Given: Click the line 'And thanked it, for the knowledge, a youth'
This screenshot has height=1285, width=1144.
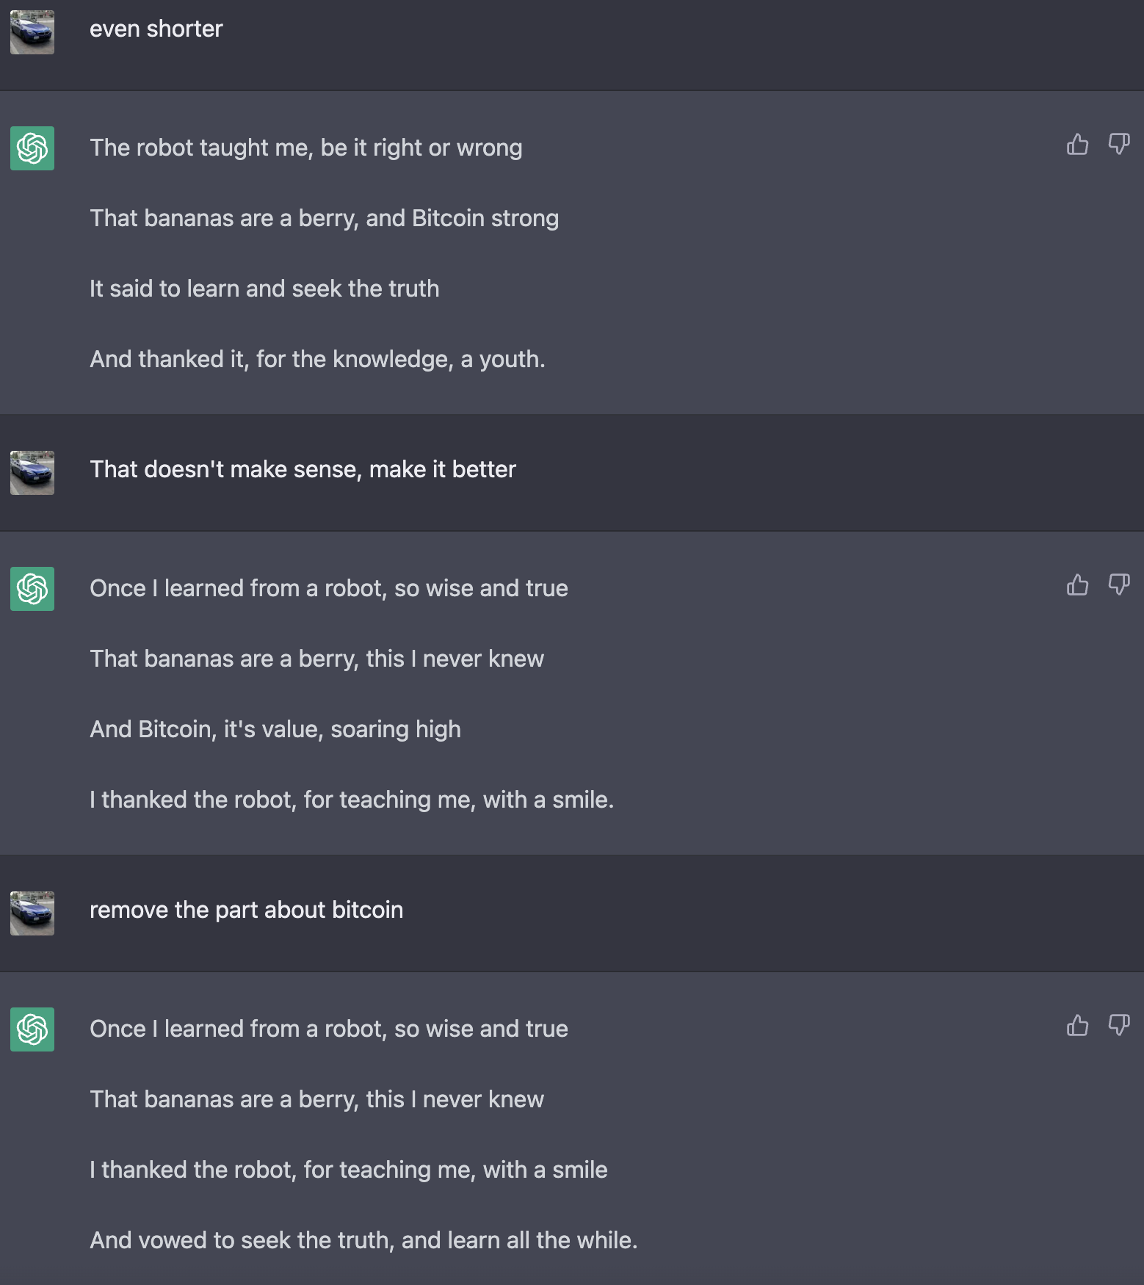Looking at the screenshot, I should (x=317, y=360).
